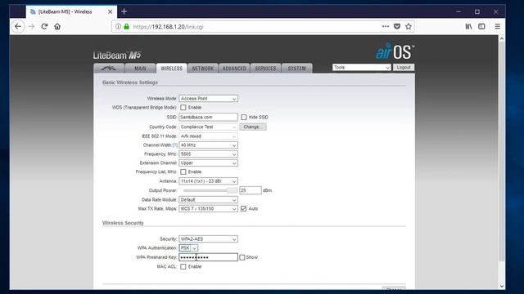Open the browser home page icon

tap(57, 26)
